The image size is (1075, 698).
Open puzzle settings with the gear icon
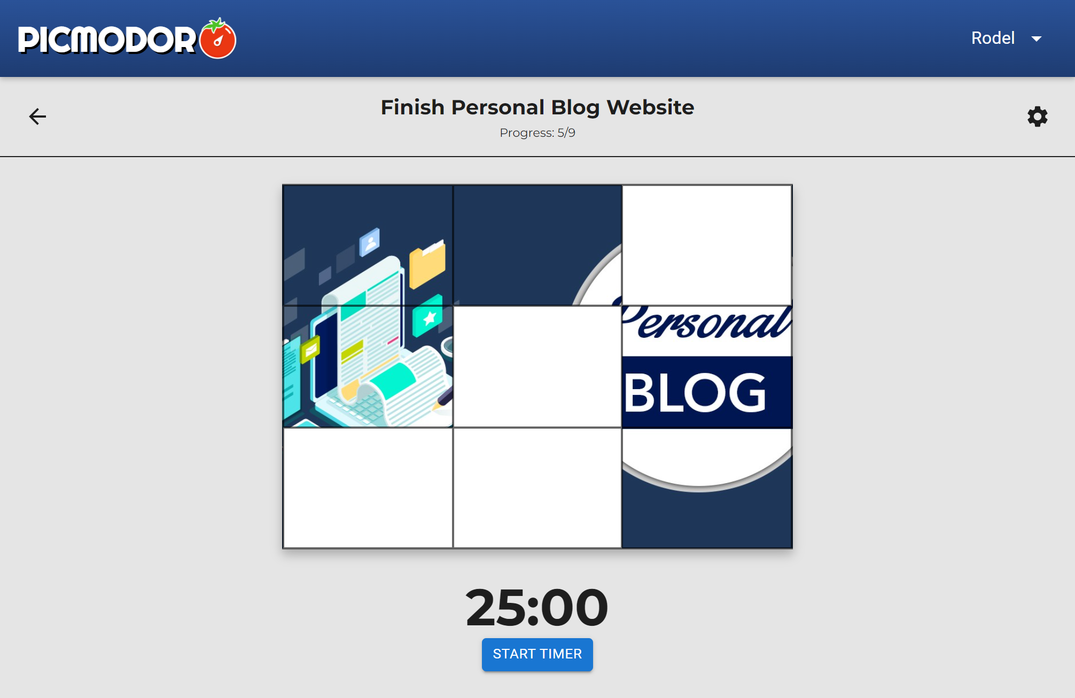click(1037, 117)
